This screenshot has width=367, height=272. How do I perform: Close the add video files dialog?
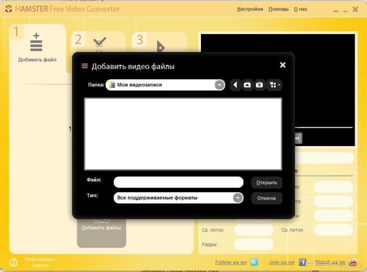283,65
